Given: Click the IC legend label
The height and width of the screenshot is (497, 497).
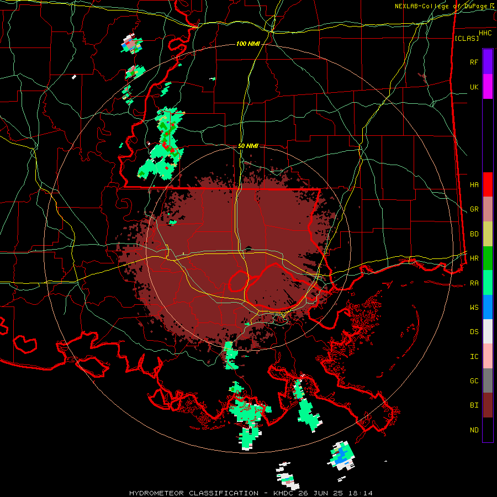Looking at the screenshot, I should [x=474, y=357].
